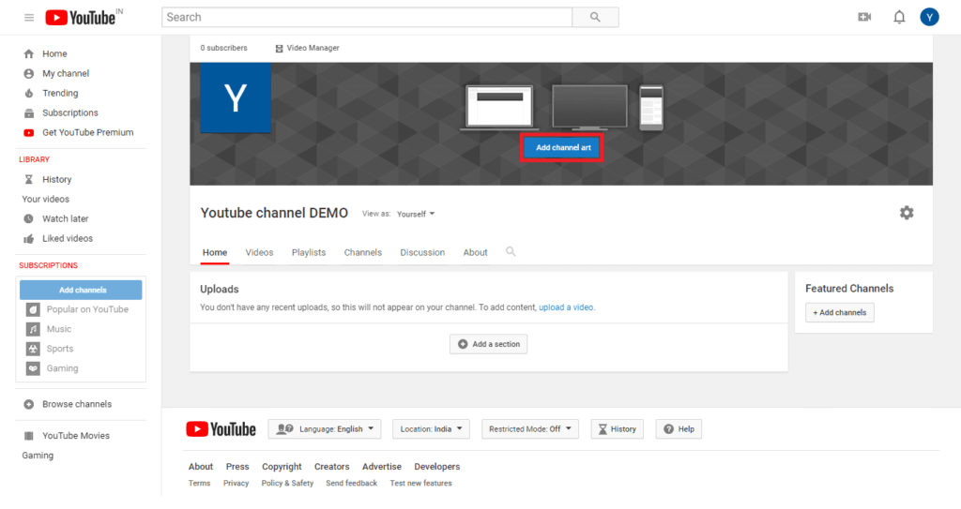Open channel settings gear icon
Viewport: 961px width, 509px height.
pos(907,213)
